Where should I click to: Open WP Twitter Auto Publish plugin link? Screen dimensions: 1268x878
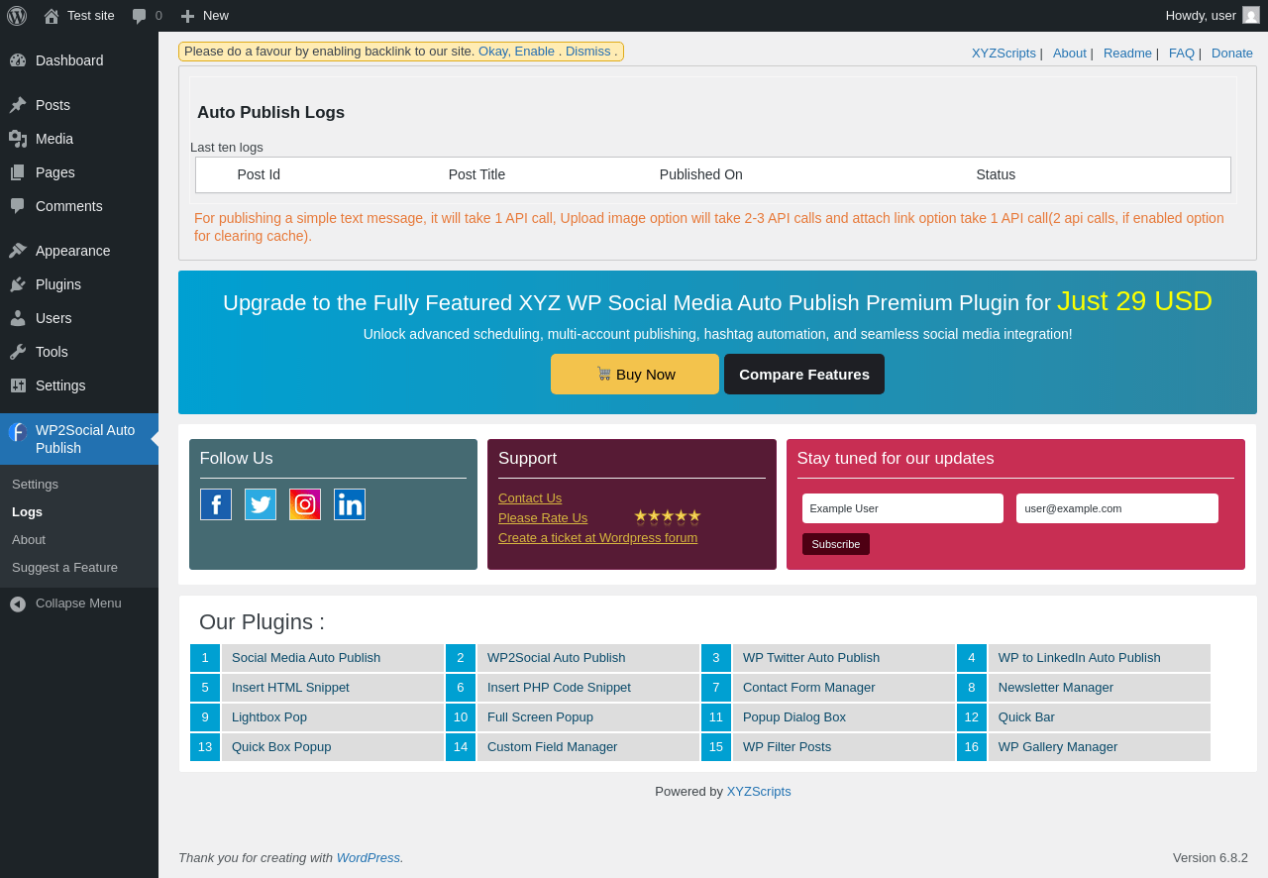tap(811, 658)
